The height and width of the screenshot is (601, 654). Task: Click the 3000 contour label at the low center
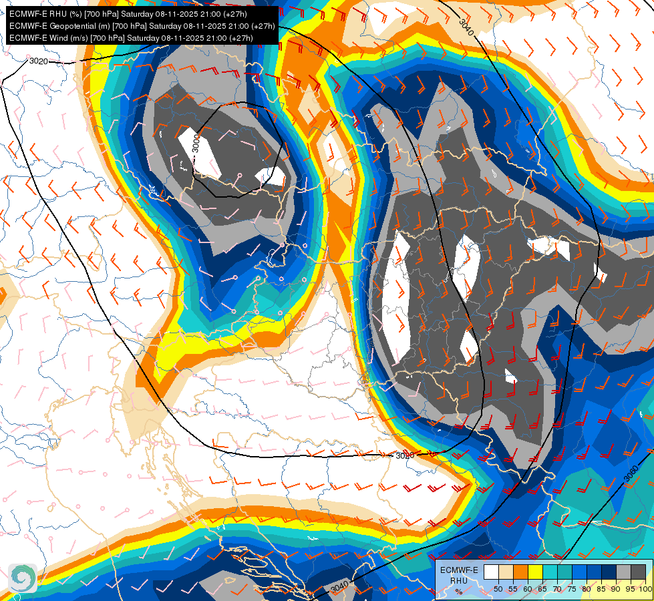tap(196, 144)
